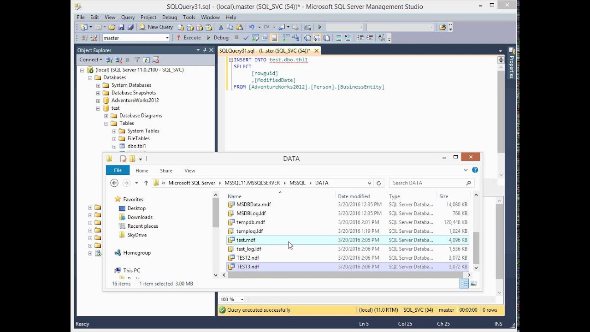
Task: Open the Debug menu in the menu bar
Action: pyautogui.click(x=170, y=17)
